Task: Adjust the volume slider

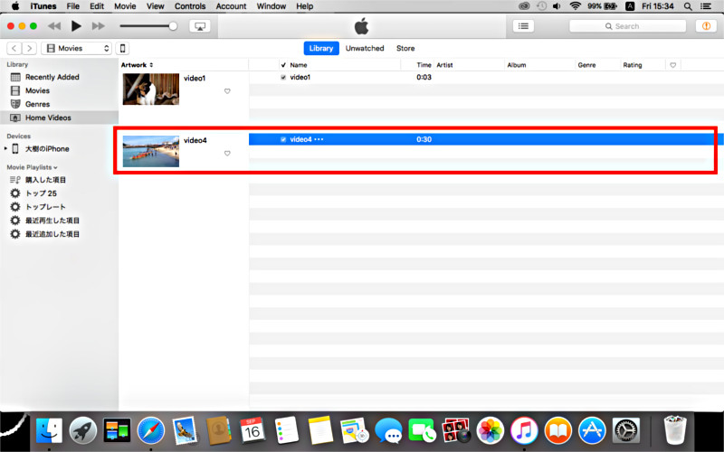Action: pyautogui.click(x=173, y=26)
